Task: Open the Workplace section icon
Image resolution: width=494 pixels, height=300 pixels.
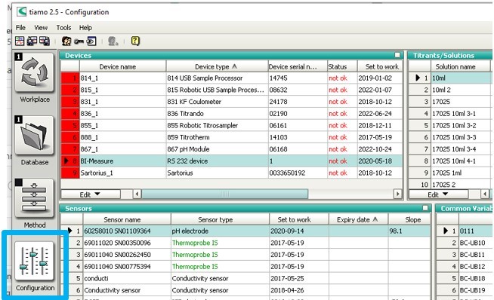Action: point(34,73)
